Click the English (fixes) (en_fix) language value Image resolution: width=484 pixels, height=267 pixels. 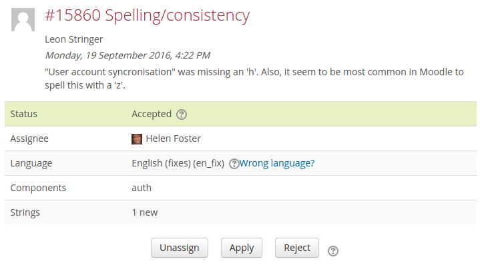[178, 163]
